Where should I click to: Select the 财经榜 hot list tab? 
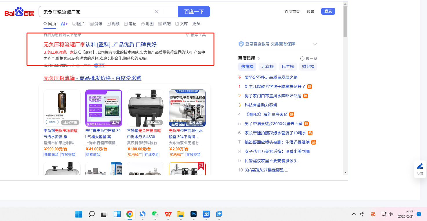(308, 67)
